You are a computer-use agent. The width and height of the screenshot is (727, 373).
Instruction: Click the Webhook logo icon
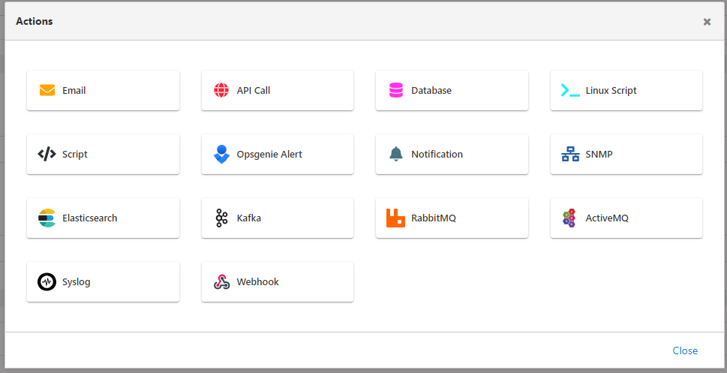click(221, 282)
